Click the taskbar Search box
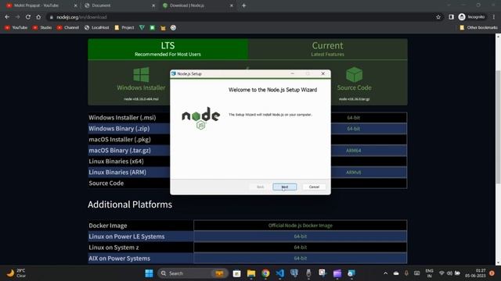 [x=193, y=273]
